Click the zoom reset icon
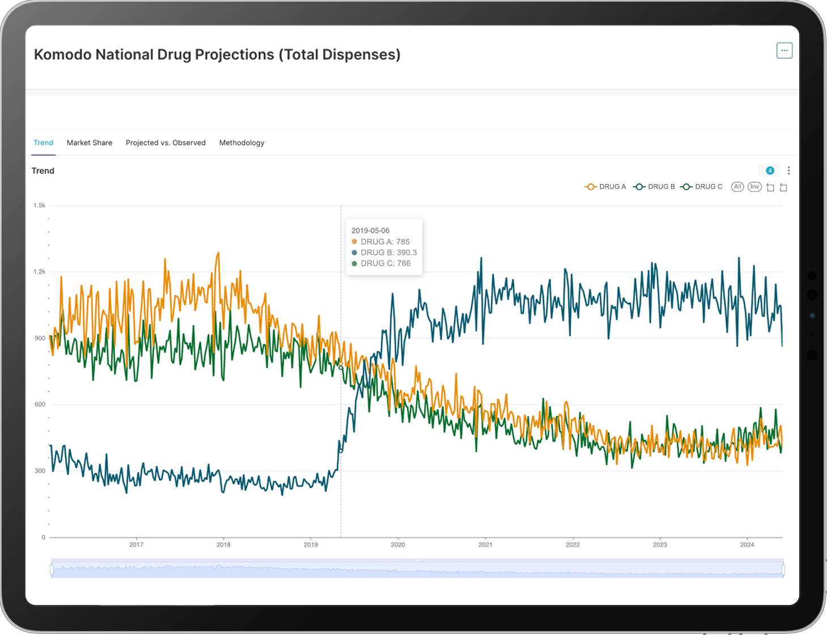The height and width of the screenshot is (635, 827). [783, 187]
